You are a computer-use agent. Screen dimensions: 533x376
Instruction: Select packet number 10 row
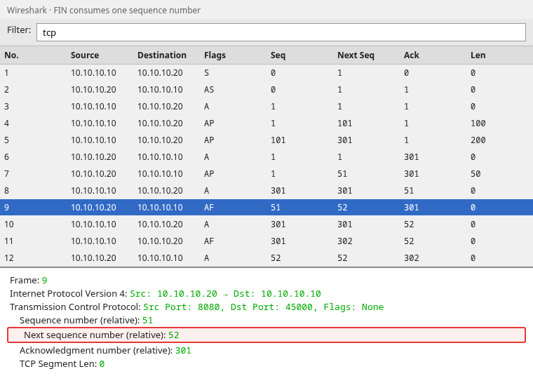266,224
